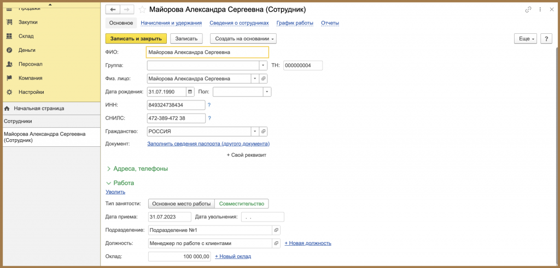Click the home icon of Начальная страница
Viewport: 560px width, 268px height.
tap(7, 108)
